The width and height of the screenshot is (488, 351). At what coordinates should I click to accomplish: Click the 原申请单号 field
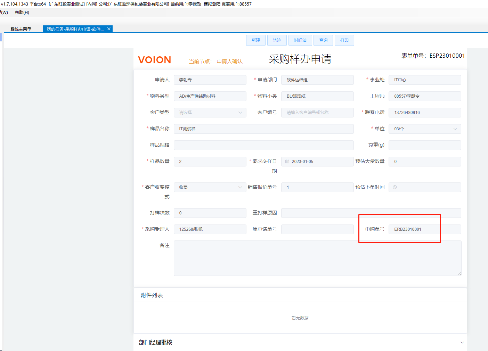point(317,229)
